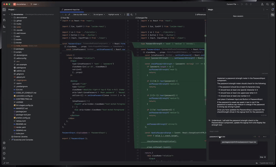This screenshot has height=167, width=276.
Task: Open the Git tool window icon
Action: coord(4,158)
